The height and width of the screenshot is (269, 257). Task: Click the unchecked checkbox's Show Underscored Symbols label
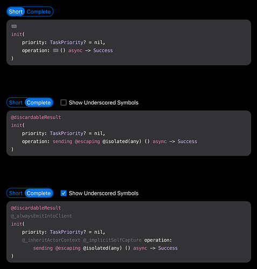tap(103, 103)
